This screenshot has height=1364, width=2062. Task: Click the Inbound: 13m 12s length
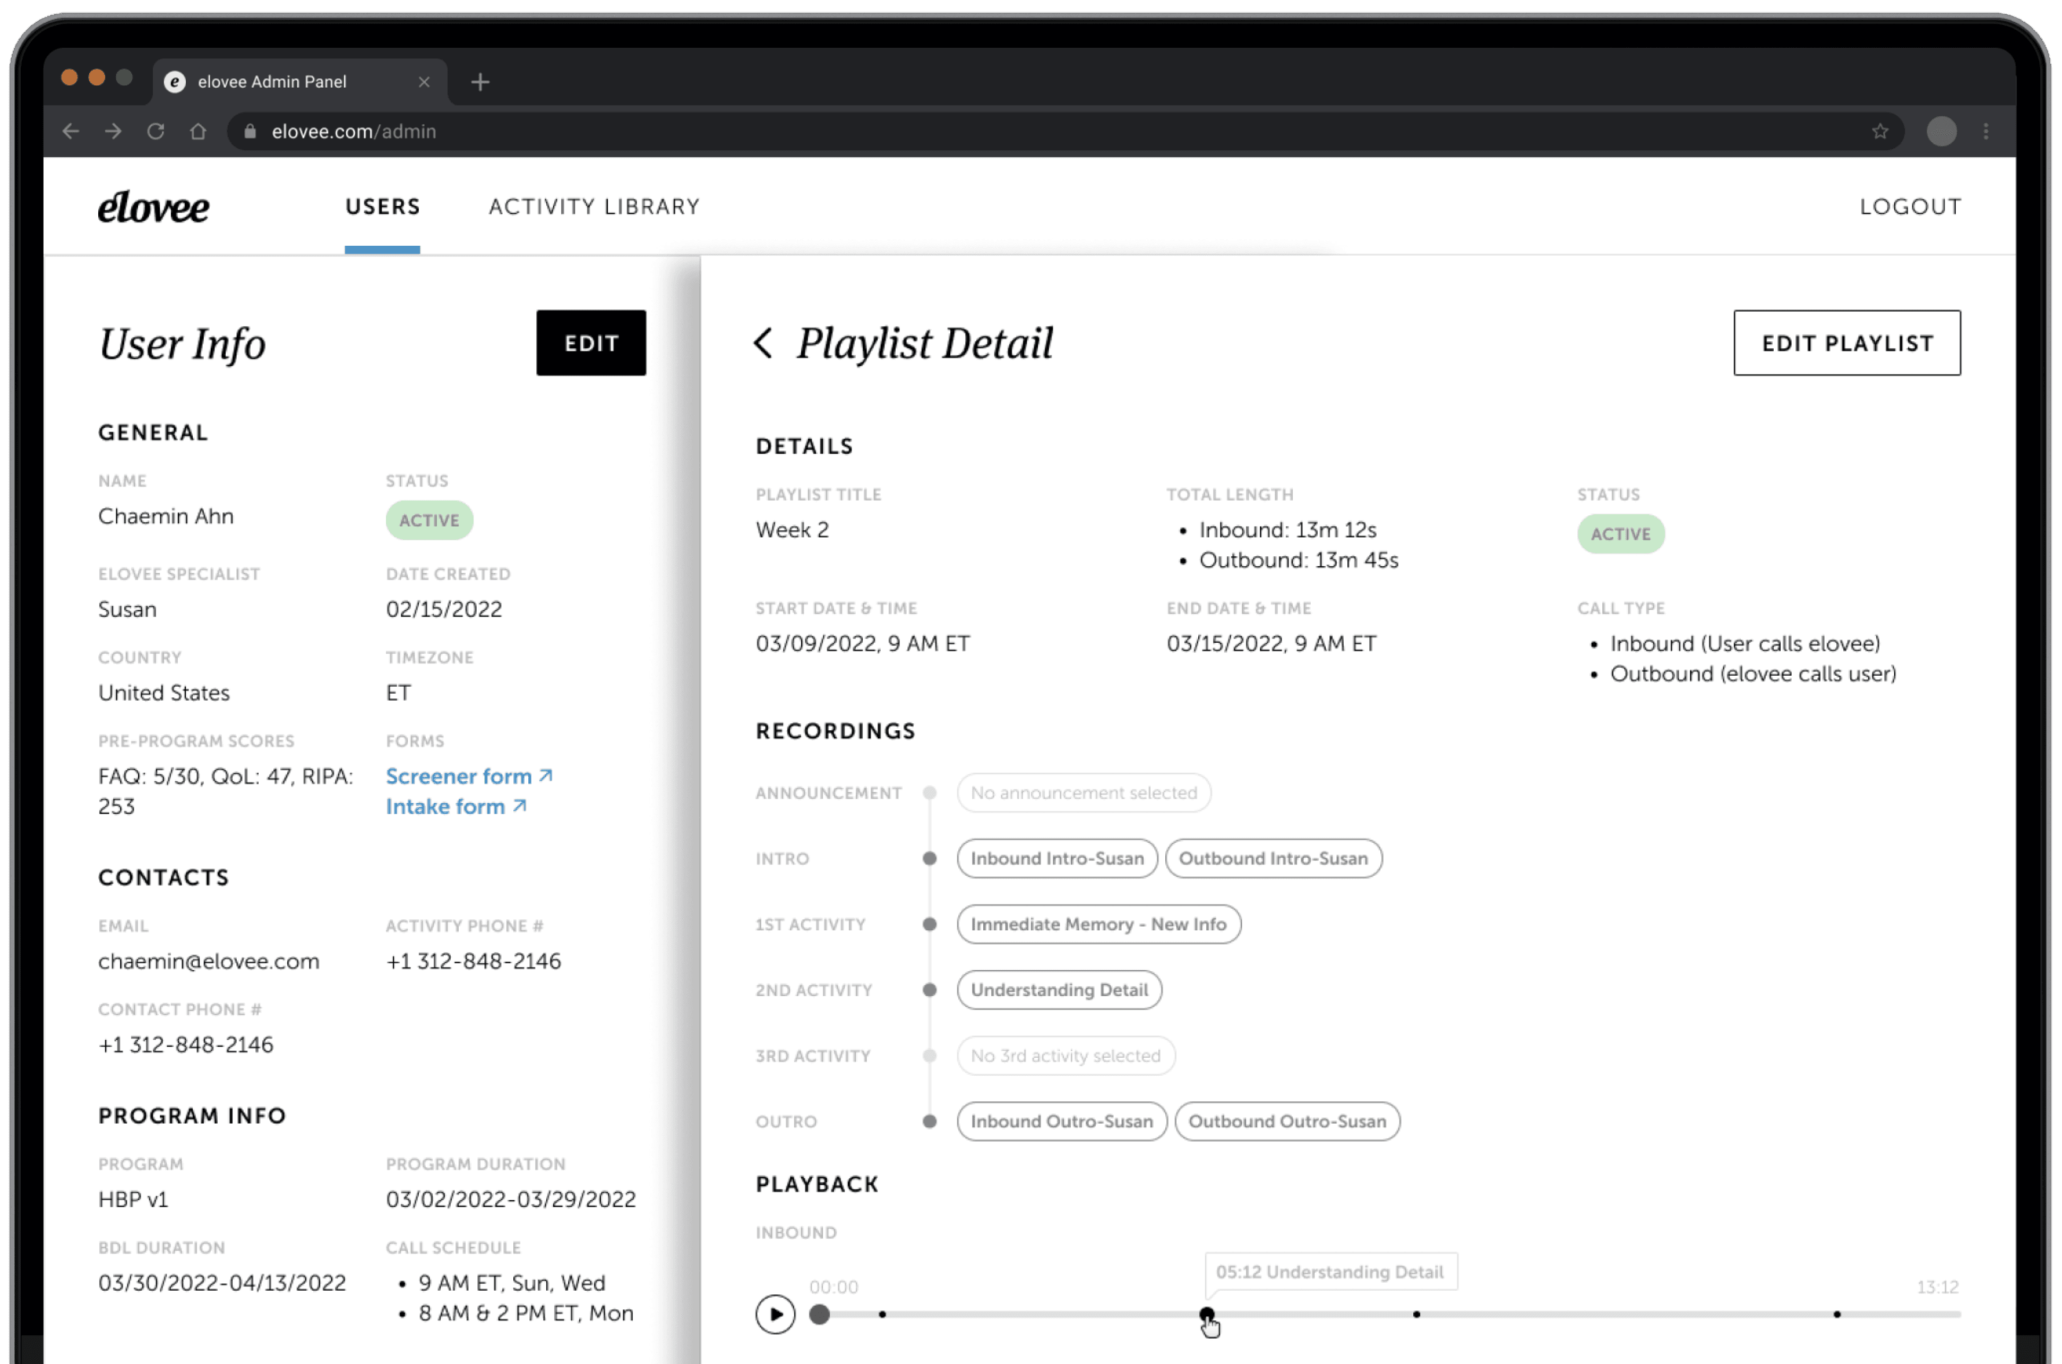[1288, 530]
